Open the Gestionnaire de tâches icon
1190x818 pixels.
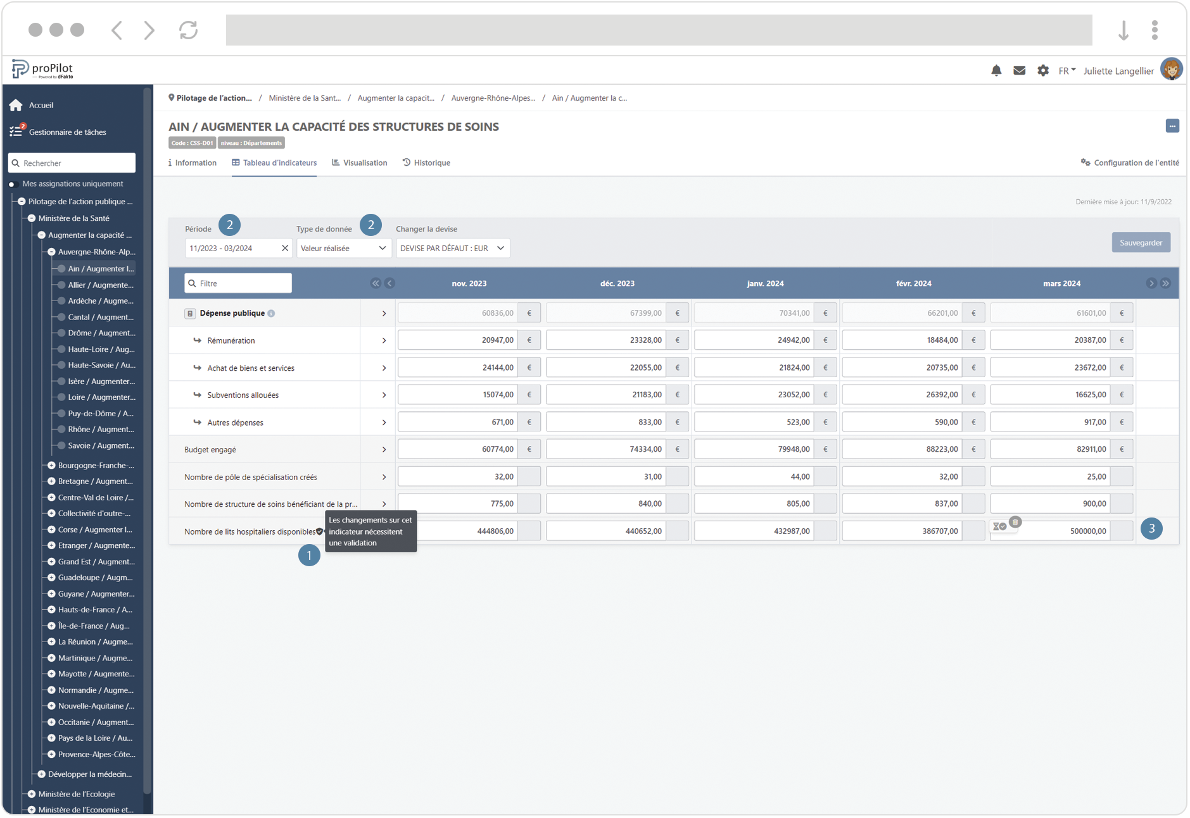point(16,132)
